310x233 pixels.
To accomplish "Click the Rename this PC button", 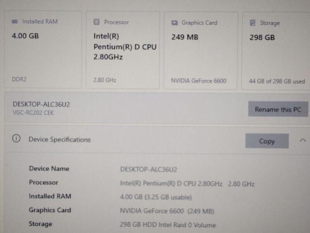I will coord(278,109).
